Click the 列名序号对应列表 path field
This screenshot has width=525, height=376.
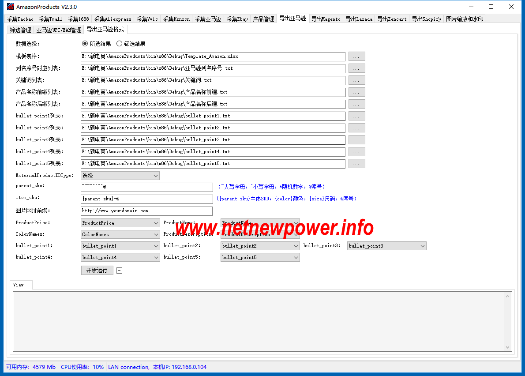click(x=213, y=68)
